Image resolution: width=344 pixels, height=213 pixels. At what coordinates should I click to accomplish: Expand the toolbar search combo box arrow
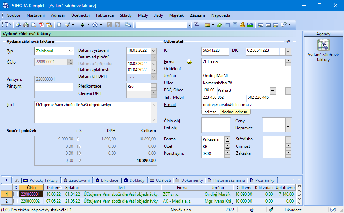pos(189,25)
